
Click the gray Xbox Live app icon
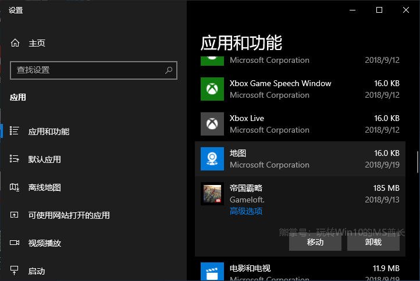coord(212,124)
